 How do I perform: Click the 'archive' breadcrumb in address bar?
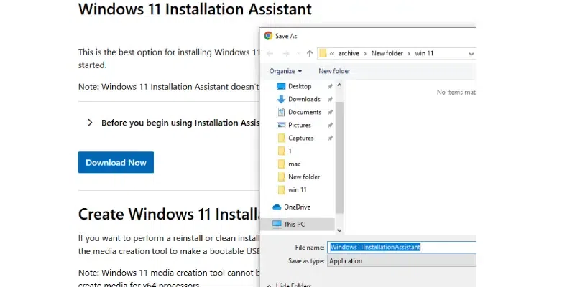(x=349, y=53)
